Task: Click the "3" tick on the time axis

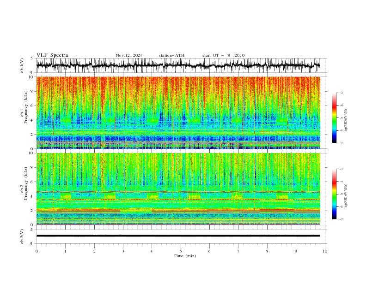Action: pyautogui.click(x=123, y=251)
